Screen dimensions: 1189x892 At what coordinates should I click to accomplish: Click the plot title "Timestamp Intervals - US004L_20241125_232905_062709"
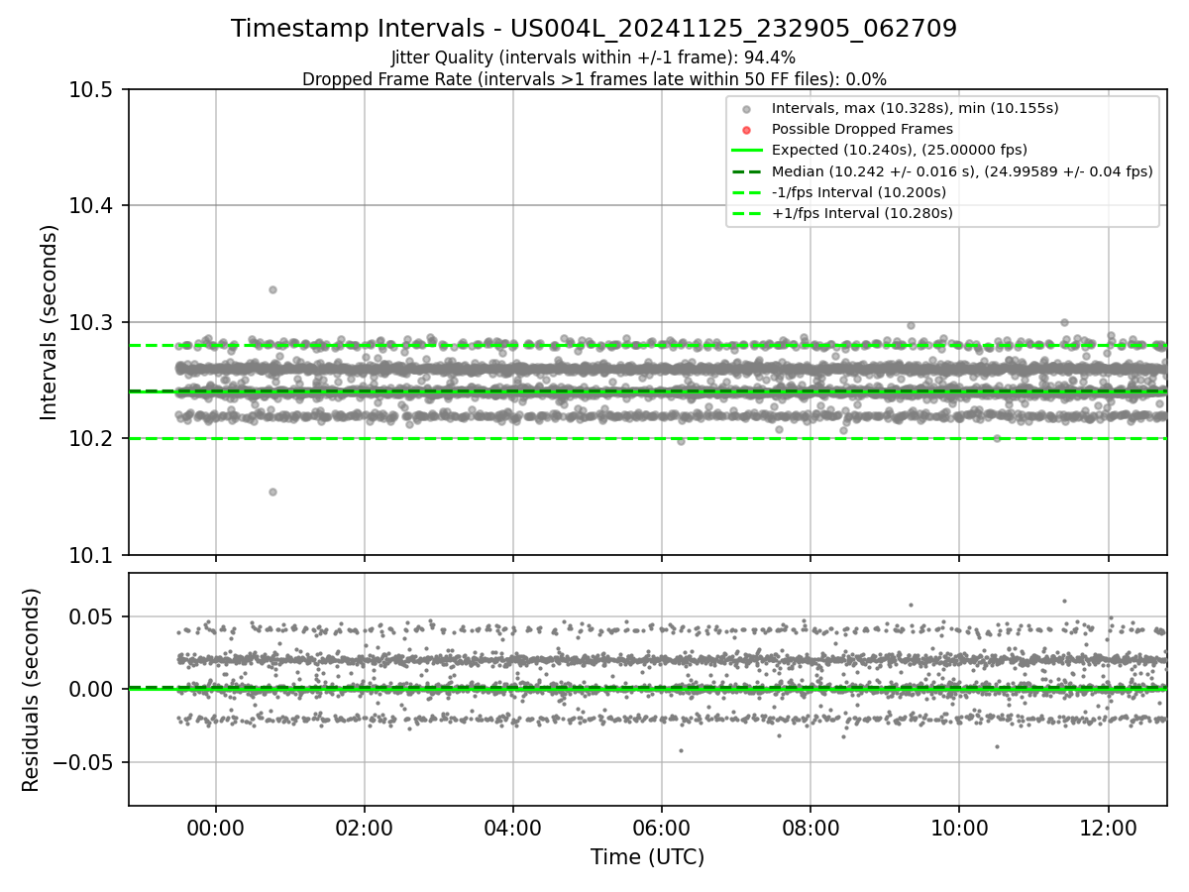[x=594, y=29]
